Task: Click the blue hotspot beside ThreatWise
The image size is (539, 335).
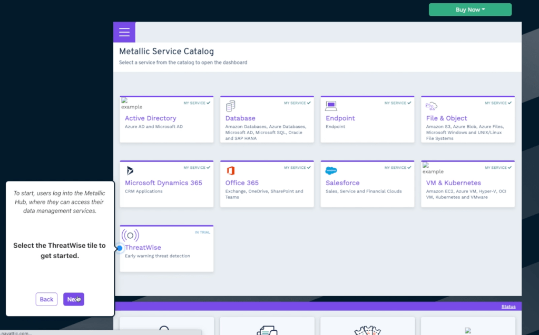Action: coord(120,248)
